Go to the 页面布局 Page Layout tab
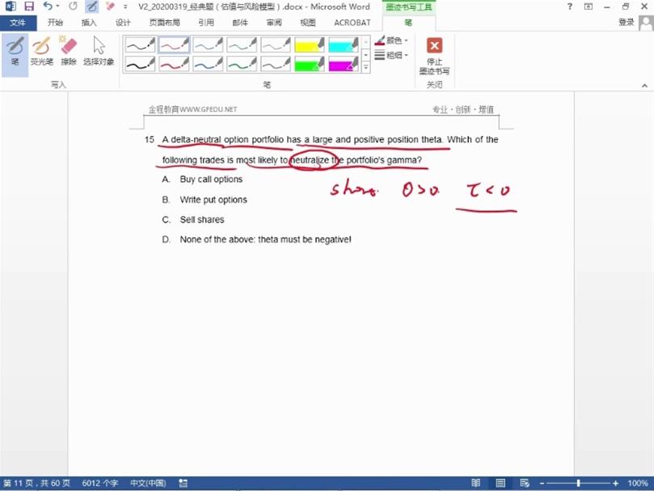This screenshot has width=654, height=491. pyautogui.click(x=164, y=23)
